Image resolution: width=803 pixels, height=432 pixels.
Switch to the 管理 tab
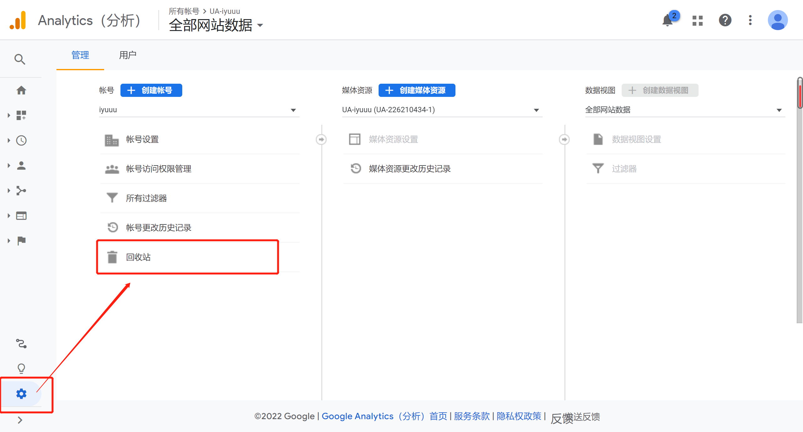point(80,55)
